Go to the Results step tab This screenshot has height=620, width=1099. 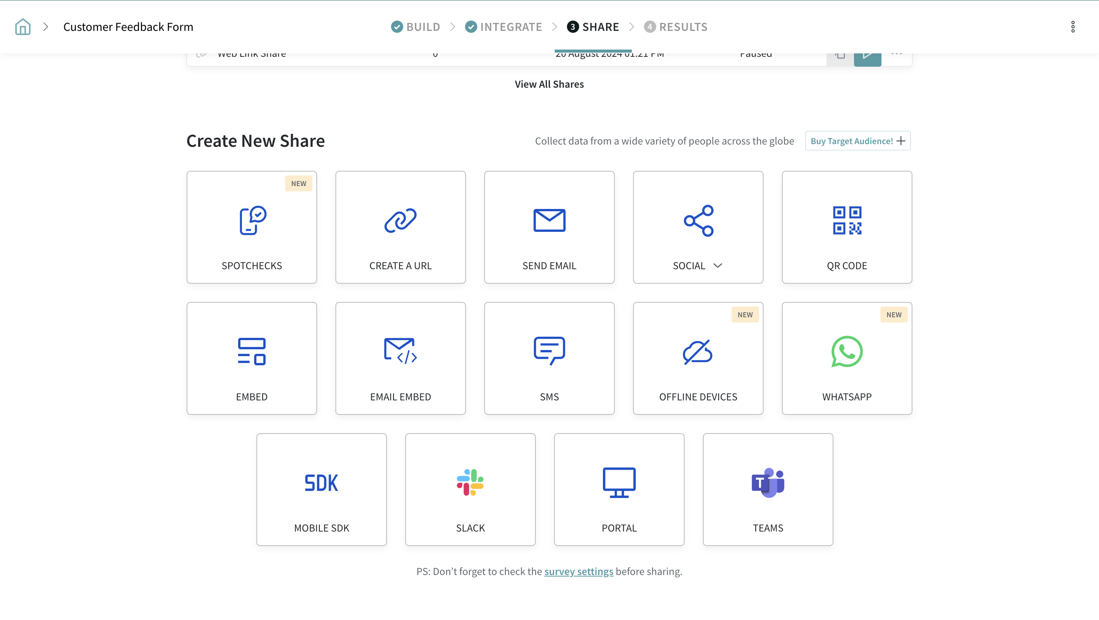tap(676, 27)
